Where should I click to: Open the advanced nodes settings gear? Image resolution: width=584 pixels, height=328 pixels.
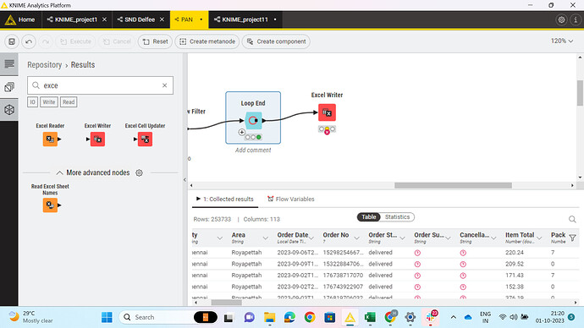139,173
